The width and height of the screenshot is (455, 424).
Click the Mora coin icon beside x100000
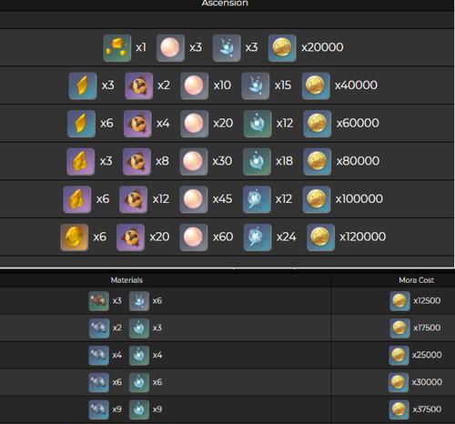tap(317, 199)
